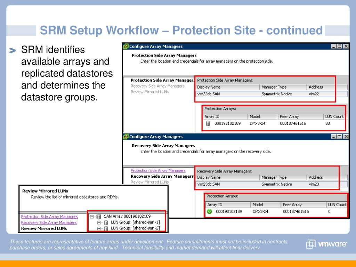Select greyed Recovery Side Array Managers step in upper window
Screen dimensions: 356x267
coord(157,86)
